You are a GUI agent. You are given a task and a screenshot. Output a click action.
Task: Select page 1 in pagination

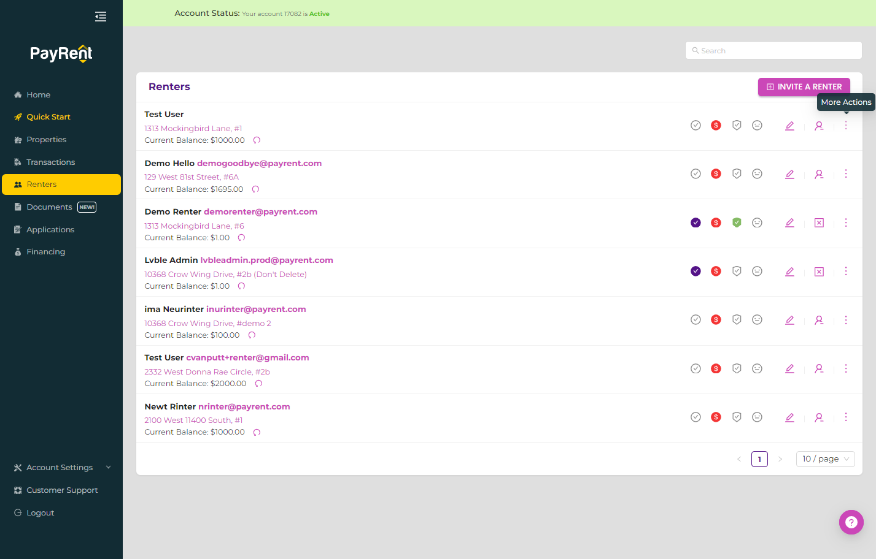coord(759,459)
